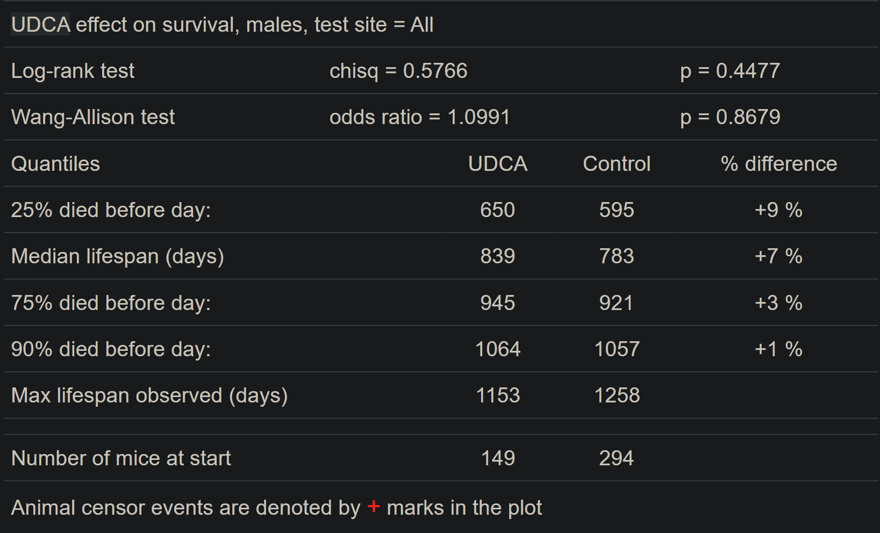Click the p = 0.8679 value
The width and height of the screenshot is (880, 533).
click(730, 117)
